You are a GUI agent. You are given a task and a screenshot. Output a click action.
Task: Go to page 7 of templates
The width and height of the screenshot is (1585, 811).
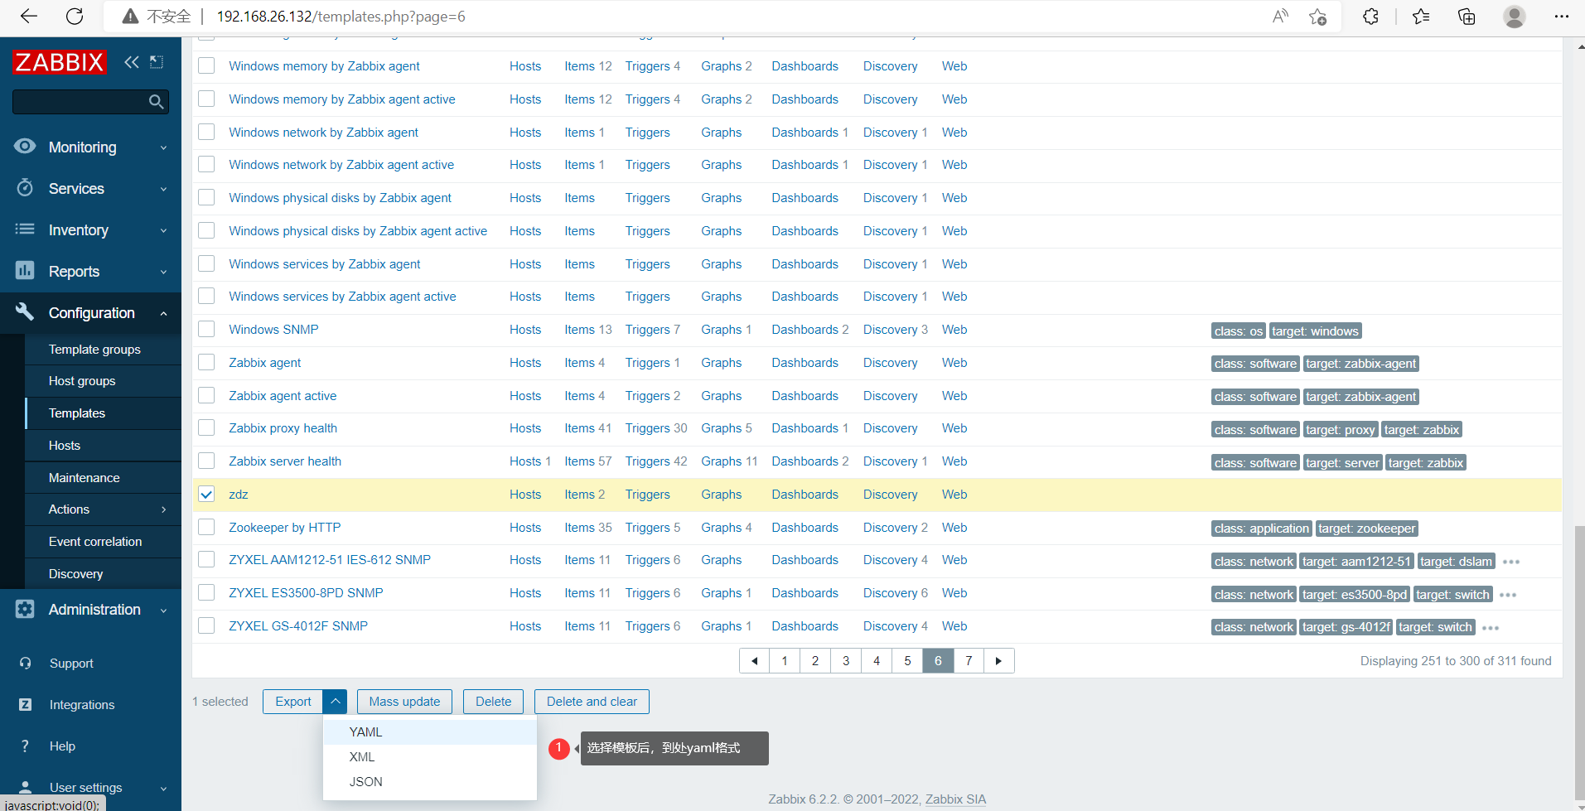969,661
